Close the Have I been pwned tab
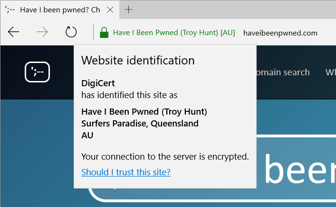The height and width of the screenshot is (207, 336). [110, 9]
